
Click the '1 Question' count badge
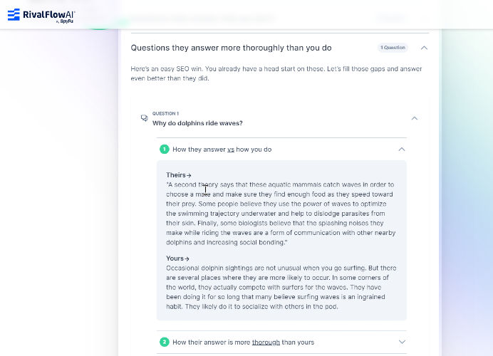[393, 48]
